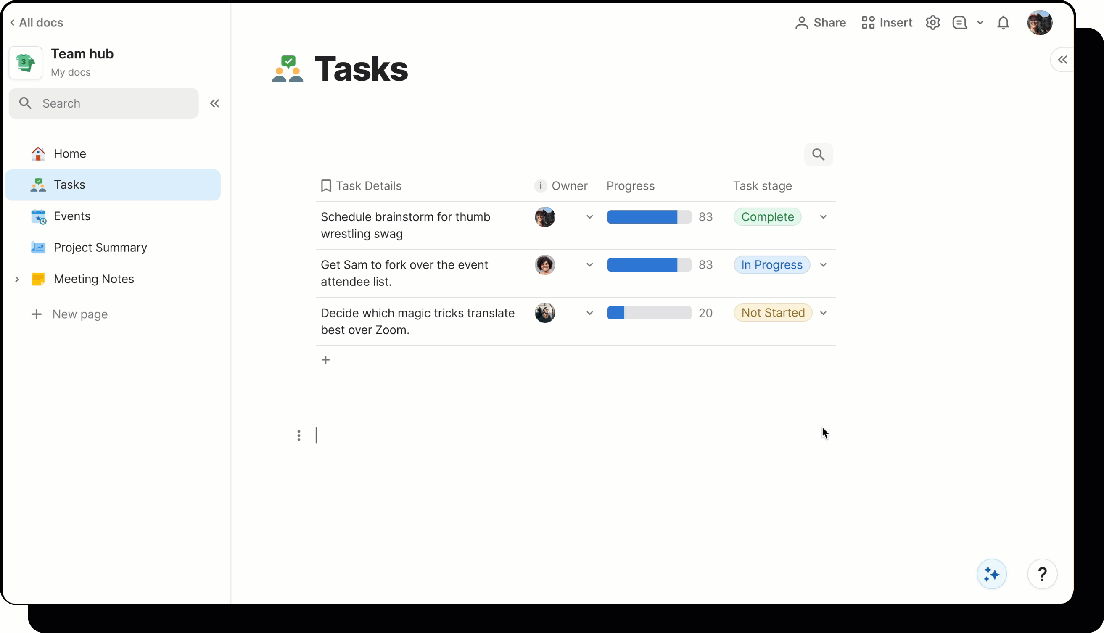
Task: Open the owner dropdown for the magic tricks task
Action: (589, 313)
